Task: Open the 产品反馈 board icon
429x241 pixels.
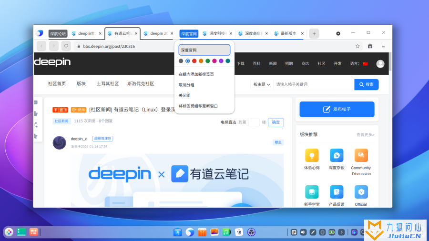Action: (x=337, y=192)
